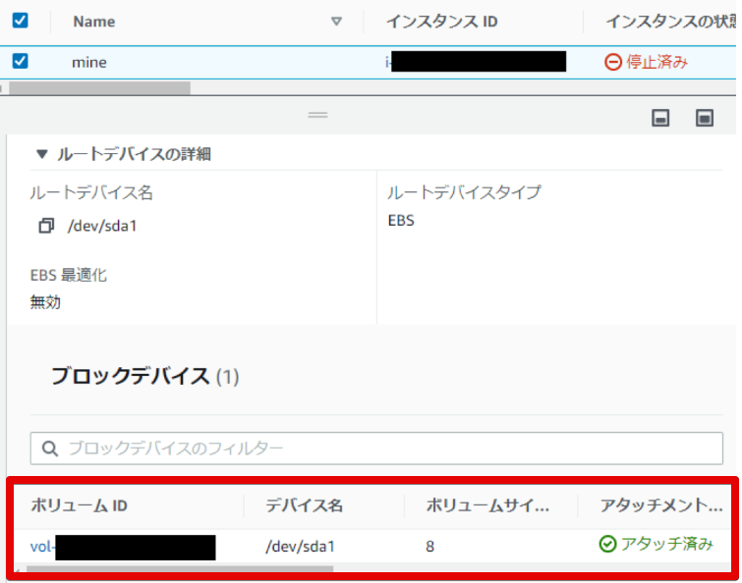742x583 pixels.
Task: Grab the panel split handle
Action: click(317, 115)
